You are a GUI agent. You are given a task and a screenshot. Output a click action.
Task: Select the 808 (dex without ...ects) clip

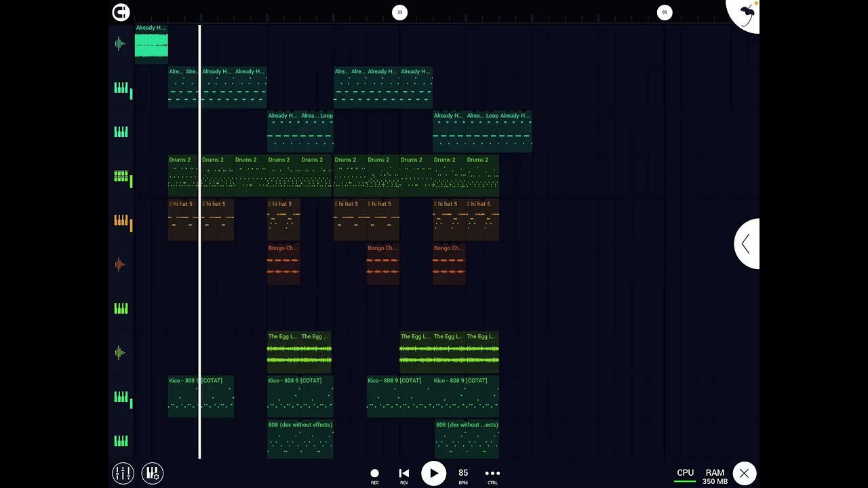(x=467, y=441)
